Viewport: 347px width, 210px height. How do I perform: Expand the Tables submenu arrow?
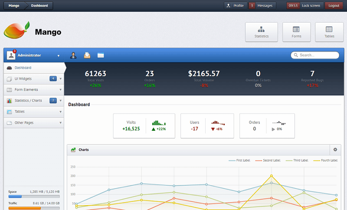[60, 112]
